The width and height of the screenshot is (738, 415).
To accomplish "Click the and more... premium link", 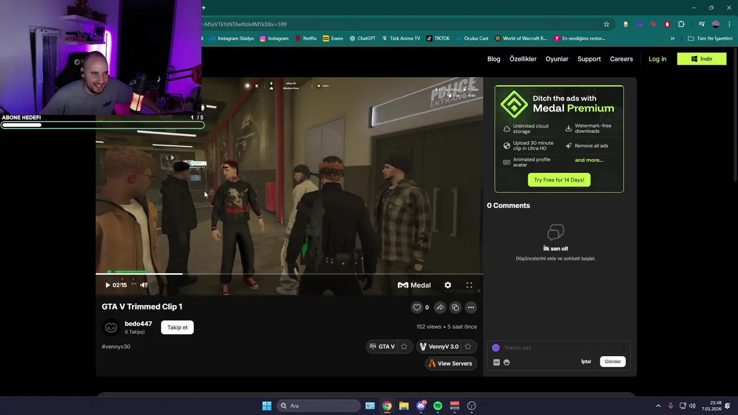I will click(x=589, y=160).
